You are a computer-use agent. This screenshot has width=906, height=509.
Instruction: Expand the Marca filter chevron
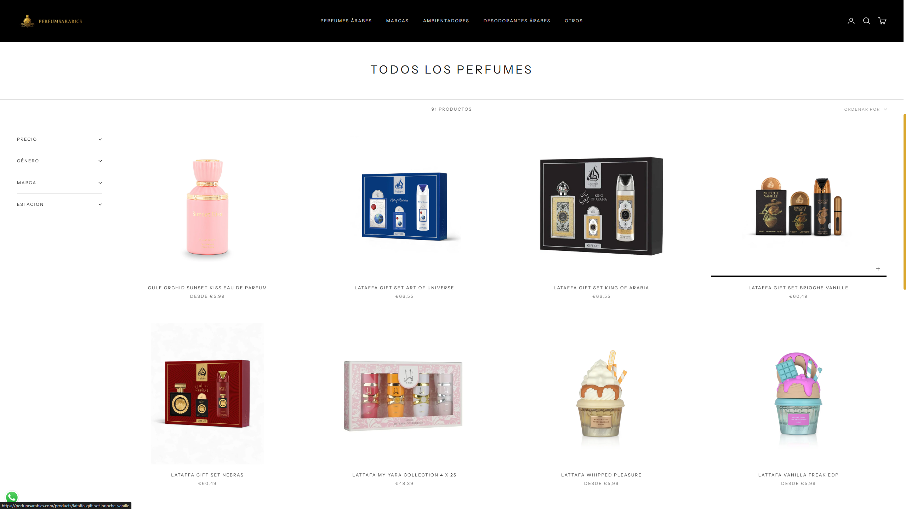(100, 183)
